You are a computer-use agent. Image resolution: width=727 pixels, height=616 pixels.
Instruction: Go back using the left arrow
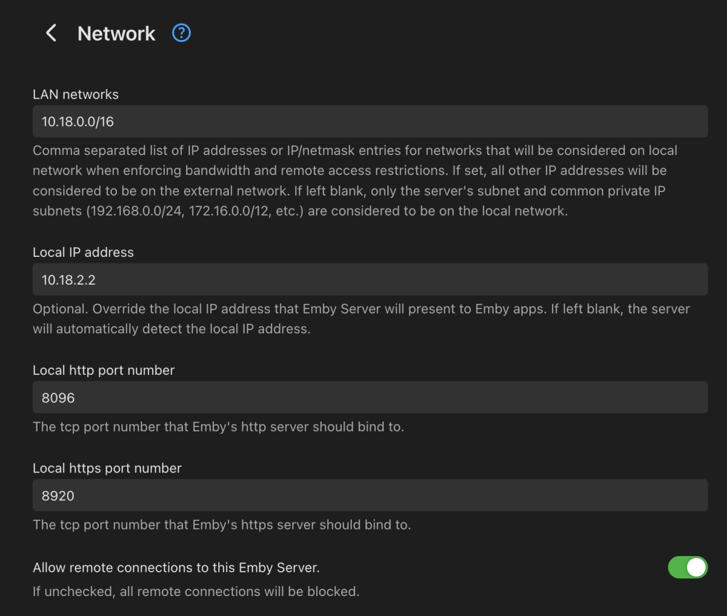point(51,33)
